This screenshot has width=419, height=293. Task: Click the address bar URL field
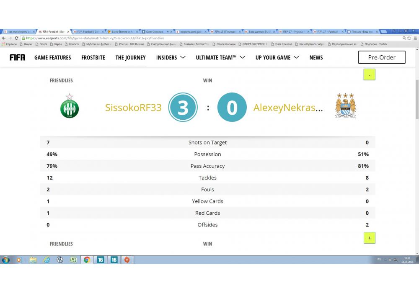[x=211, y=38]
